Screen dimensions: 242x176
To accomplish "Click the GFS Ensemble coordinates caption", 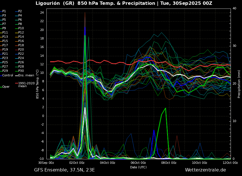I will click(x=64, y=170).
